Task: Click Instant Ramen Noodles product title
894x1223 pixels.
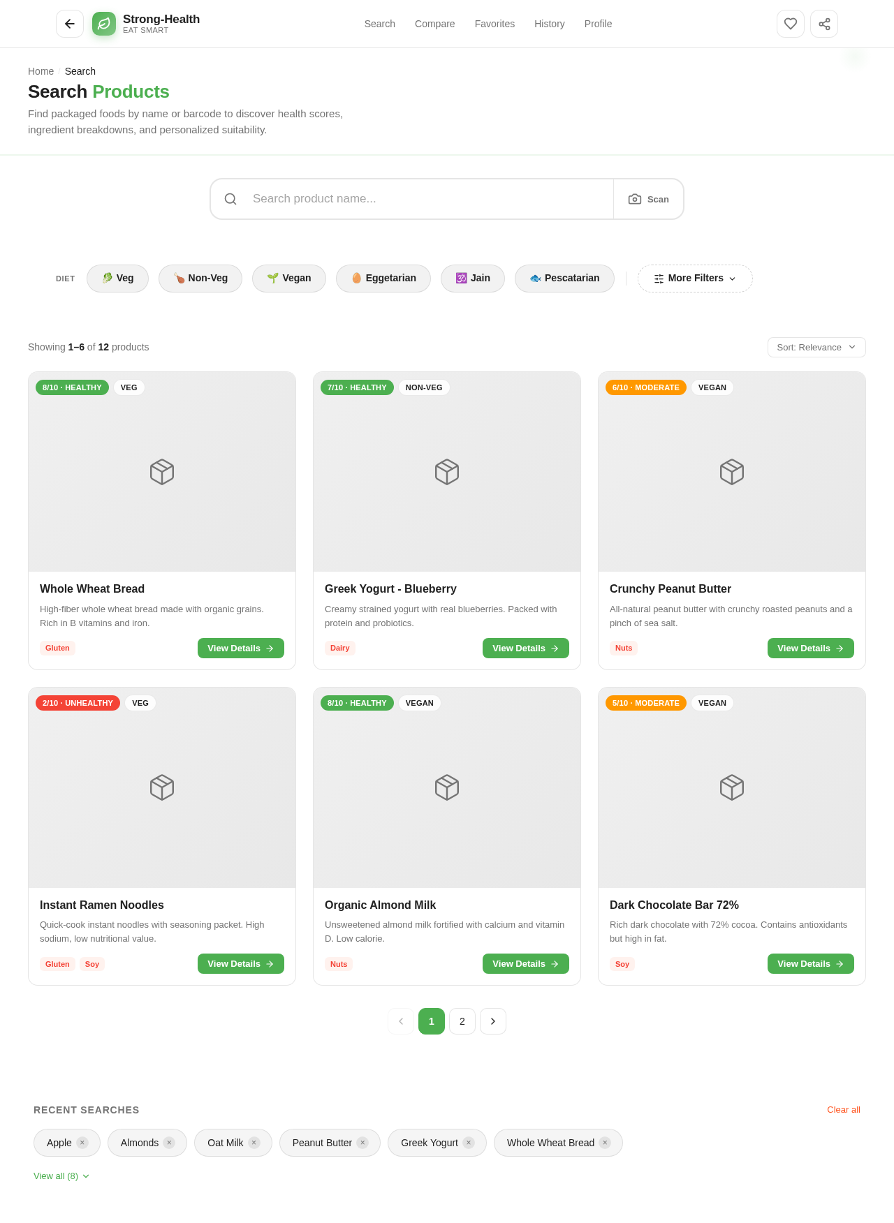Action: click(102, 905)
